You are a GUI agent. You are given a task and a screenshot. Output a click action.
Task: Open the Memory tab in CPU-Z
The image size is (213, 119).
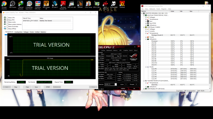115,50
